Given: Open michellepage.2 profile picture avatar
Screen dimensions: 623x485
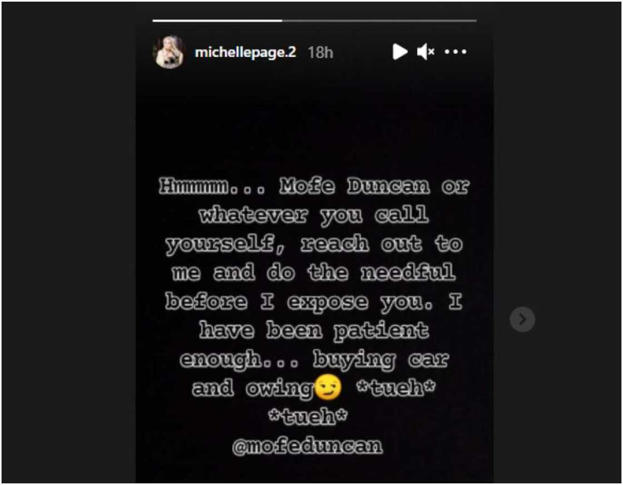Looking at the screenshot, I should tap(169, 52).
